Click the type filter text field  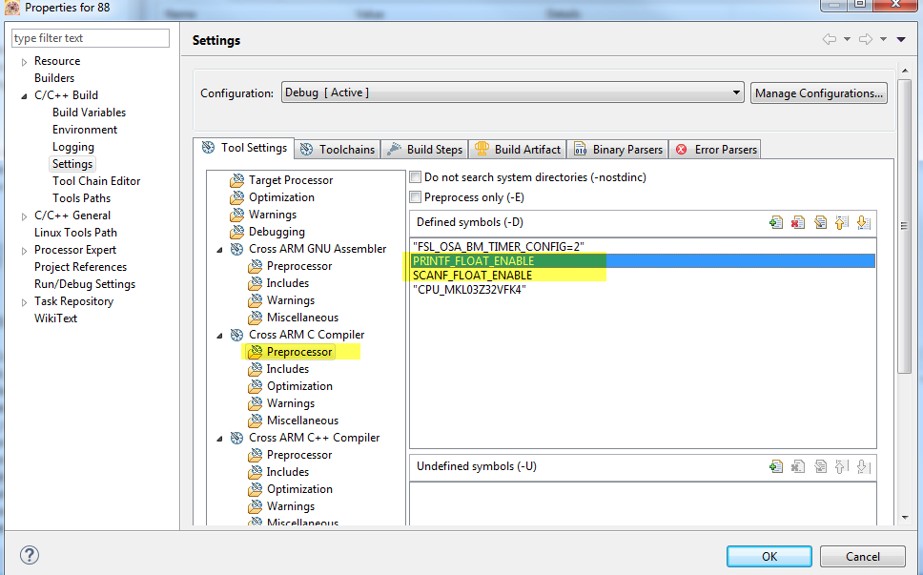[x=91, y=38]
